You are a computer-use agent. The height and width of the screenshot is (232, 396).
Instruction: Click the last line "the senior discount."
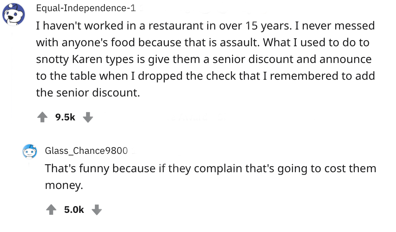click(x=88, y=92)
